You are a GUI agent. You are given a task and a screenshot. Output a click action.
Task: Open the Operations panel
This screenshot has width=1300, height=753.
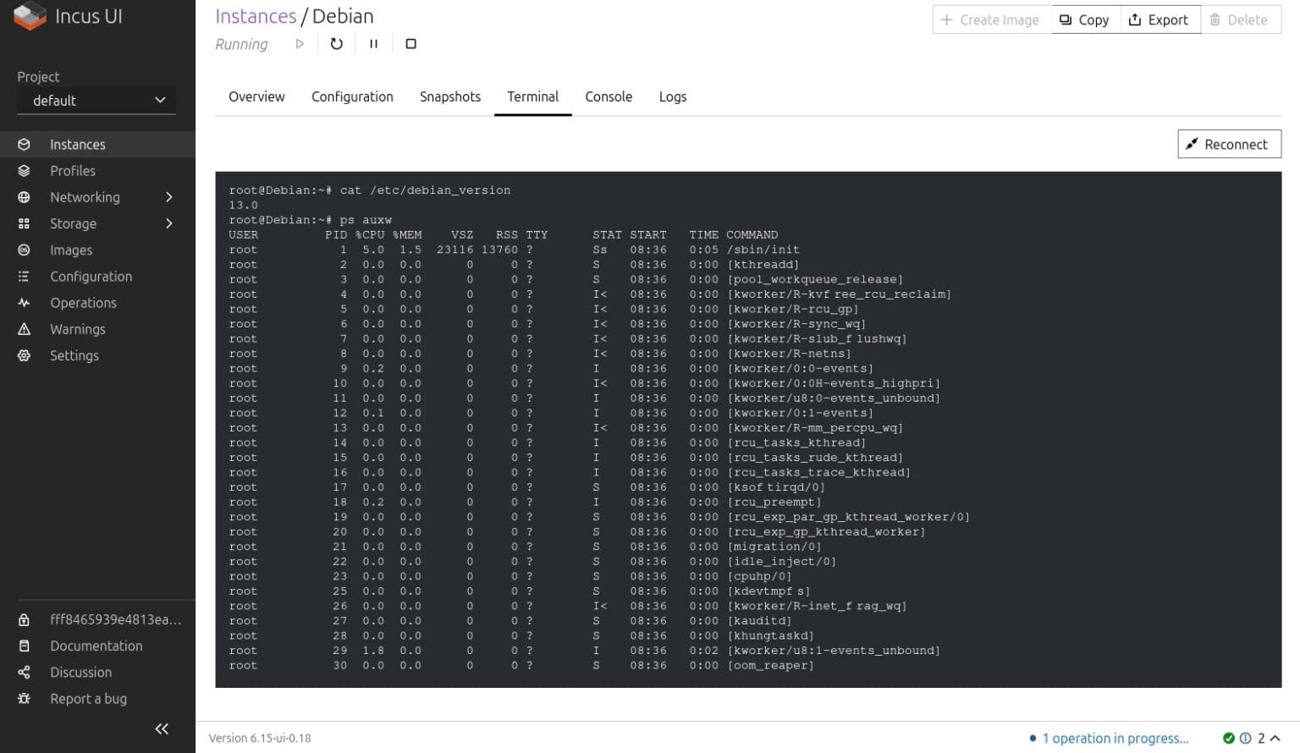click(x=83, y=302)
